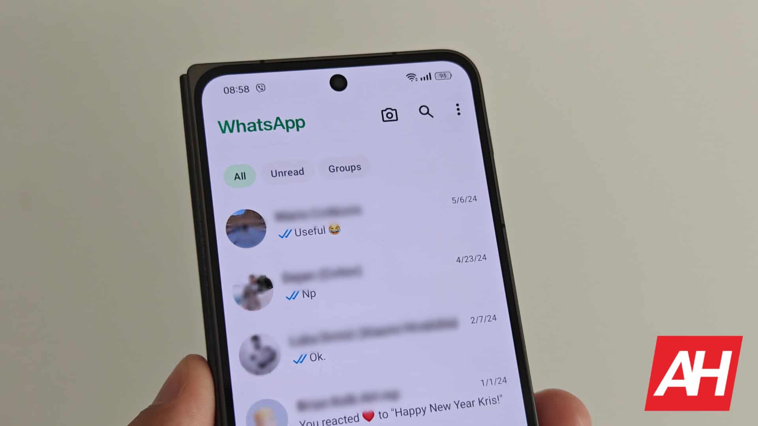This screenshot has width=758, height=426.
Task: View first contact profile picture
Action: pos(246,227)
